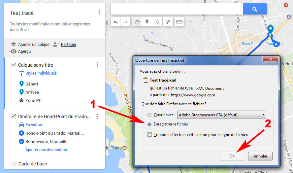Click the car icon for En voiture
The height and width of the screenshot is (173, 293).
pos(22,124)
